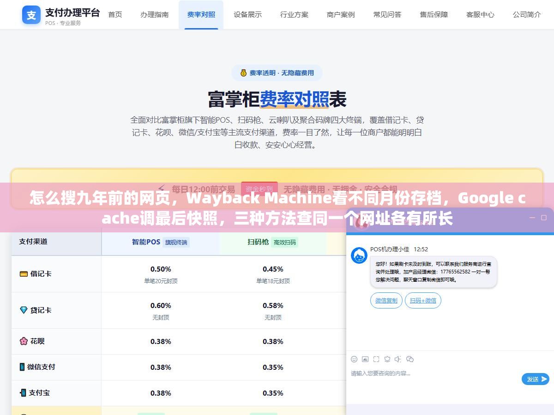Attach an image in the chat window
The height and width of the screenshot is (415, 554).
point(365,359)
